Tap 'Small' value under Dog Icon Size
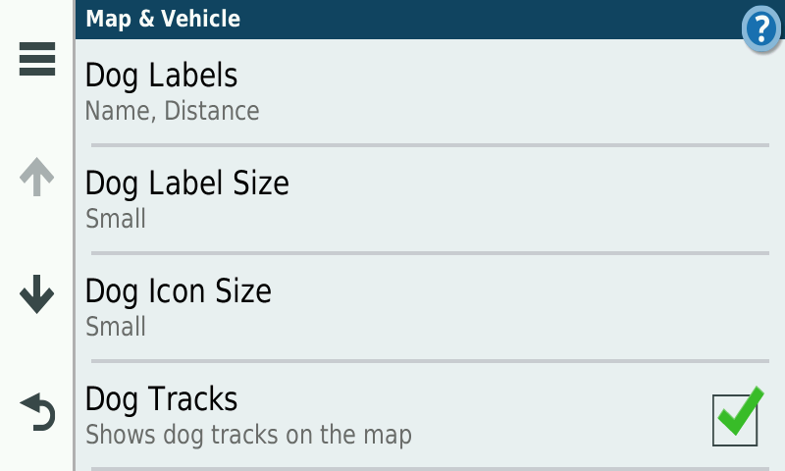This screenshot has width=785, height=471. click(x=116, y=327)
